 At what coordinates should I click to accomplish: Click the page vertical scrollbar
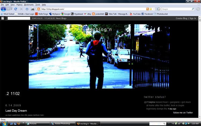coord(200,67)
